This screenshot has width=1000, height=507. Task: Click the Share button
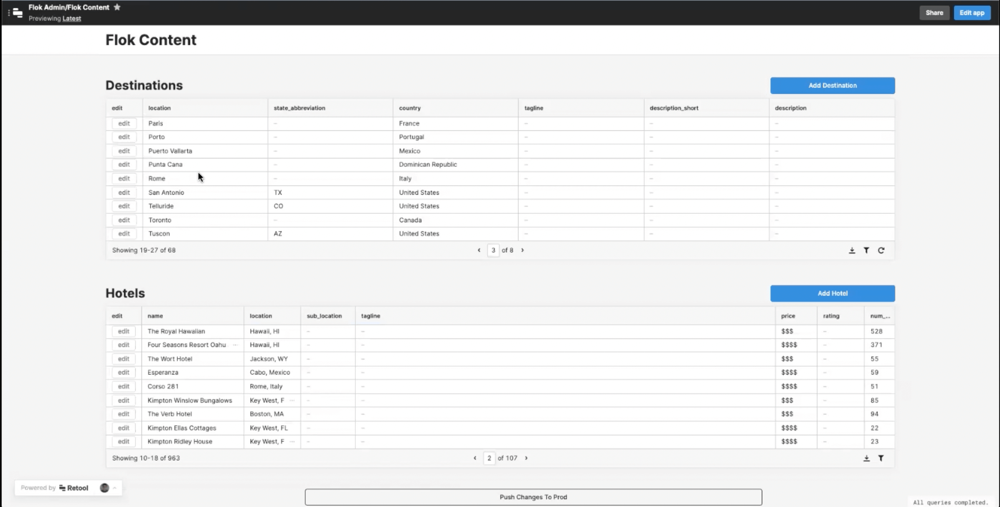[934, 13]
